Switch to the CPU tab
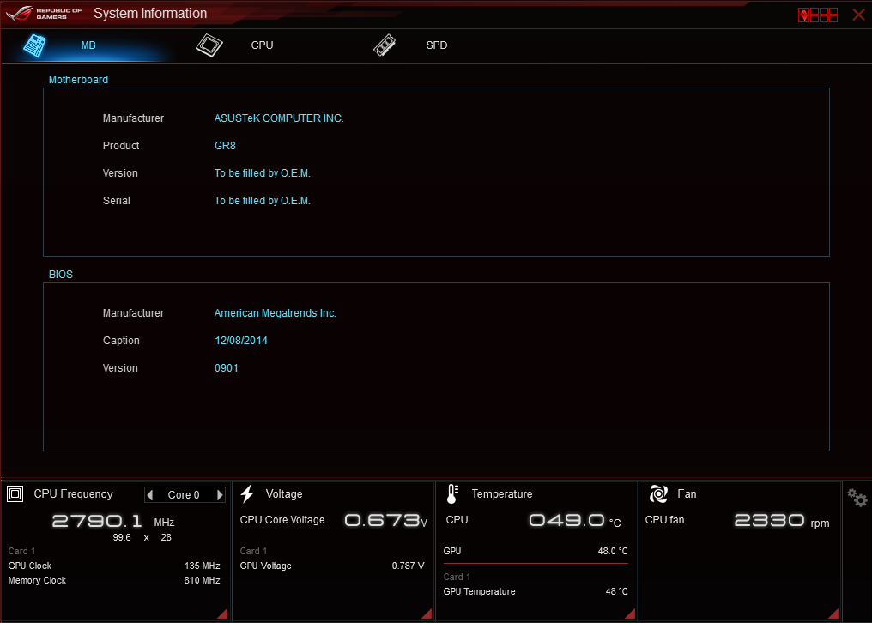Image resolution: width=872 pixels, height=623 pixels. point(262,45)
